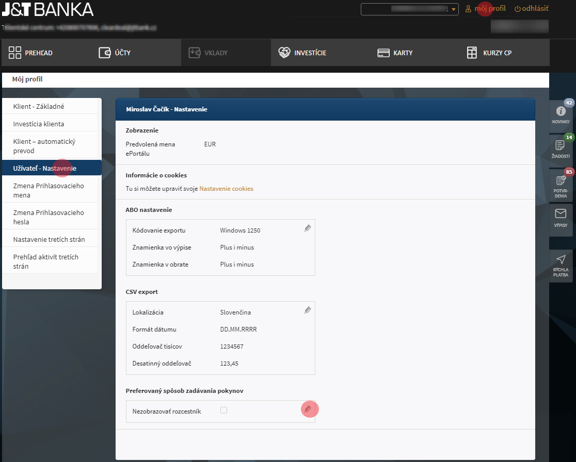Viewport: 576px width, 462px height.
Task: Open the Nastavenie cookies link
Action: [226, 189]
